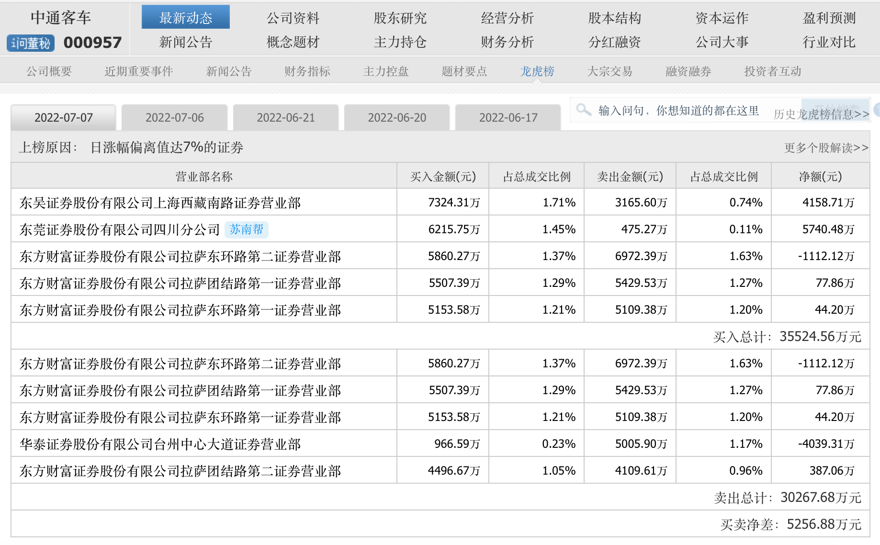Viewport: 880px width, 545px height.
Task: Click the magnifier icon in the search box
Action: [x=583, y=110]
